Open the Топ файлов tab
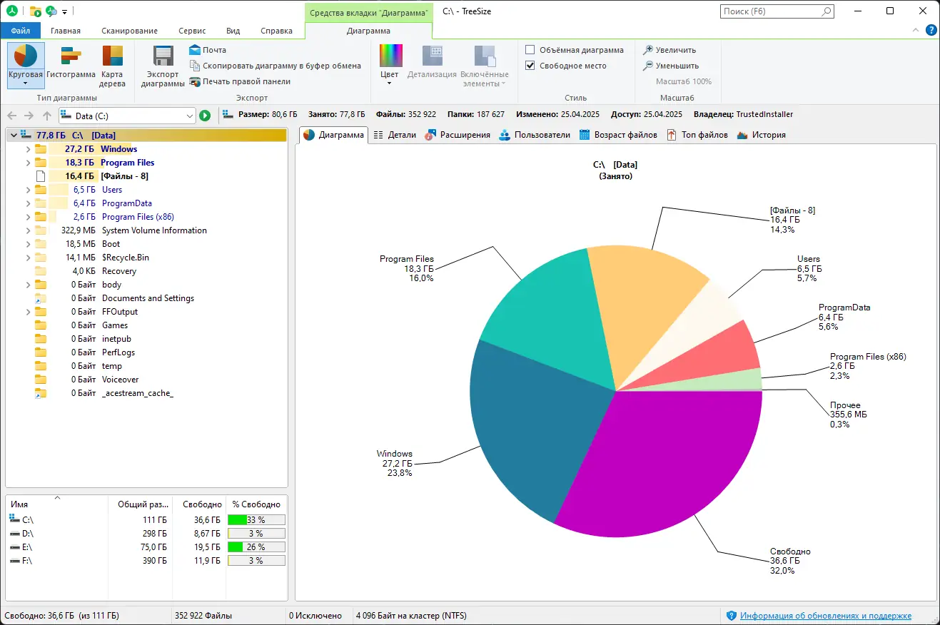This screenshot has width=940, height=625. pos(697,135)
